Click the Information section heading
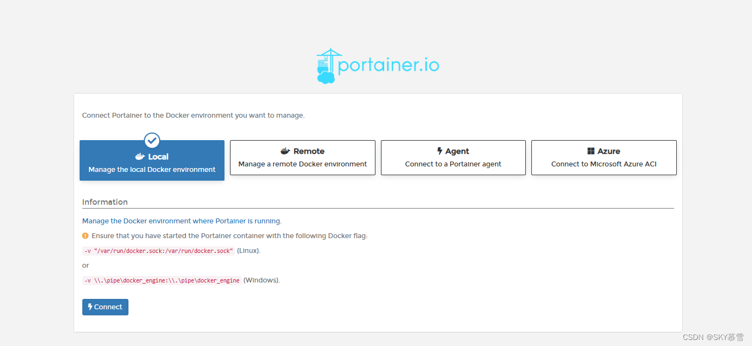The height and width of the screenshot is (346, 752). pos(105,202)
